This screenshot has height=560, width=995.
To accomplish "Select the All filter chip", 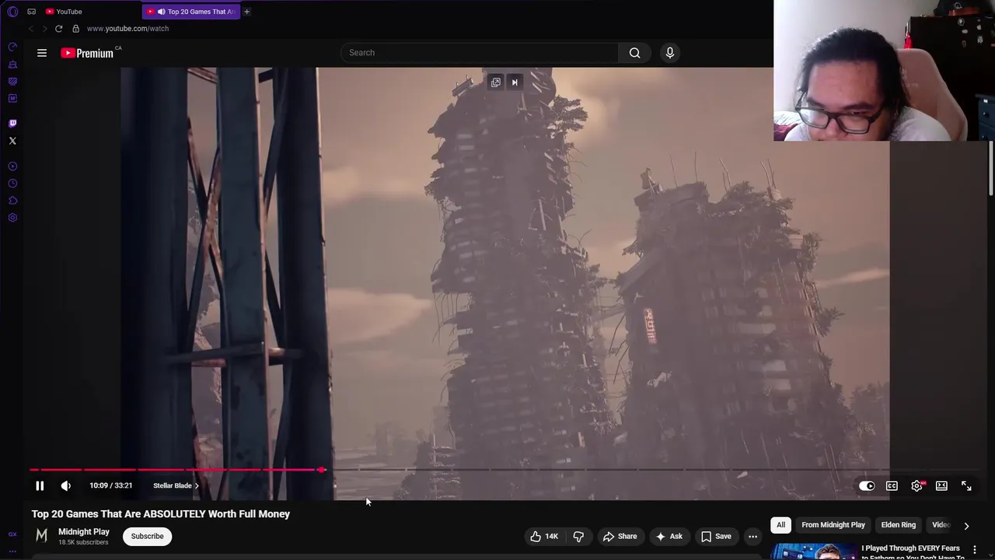I will coord(780,525).
